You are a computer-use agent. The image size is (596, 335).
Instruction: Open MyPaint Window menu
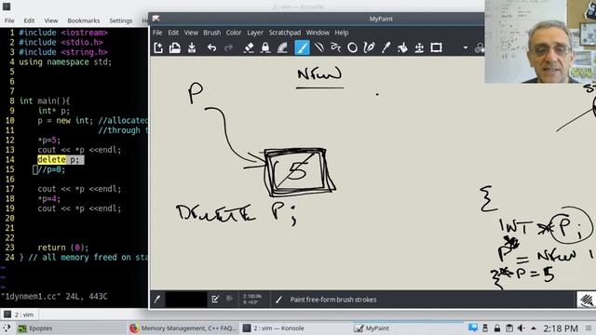[x=318, y=33]
